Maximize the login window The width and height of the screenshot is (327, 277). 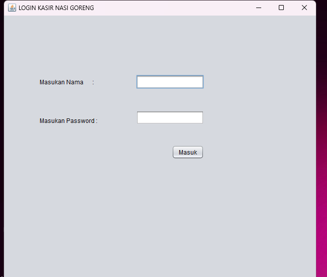(281, 8)
